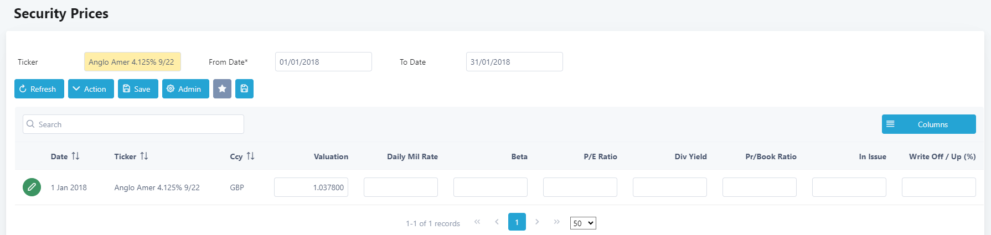Select page 1 in pagination

pyautogui.click(x=517, y=222)
